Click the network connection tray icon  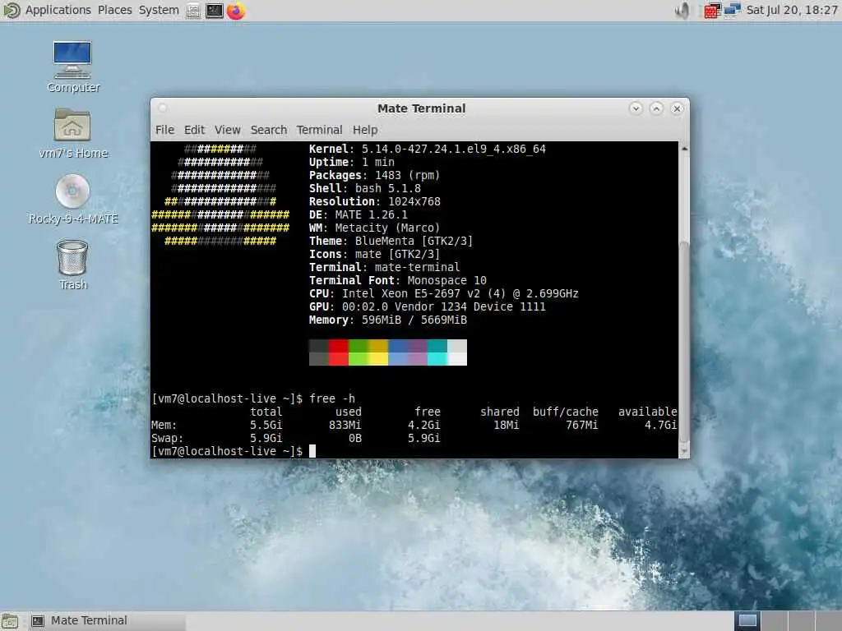(733, 10)
